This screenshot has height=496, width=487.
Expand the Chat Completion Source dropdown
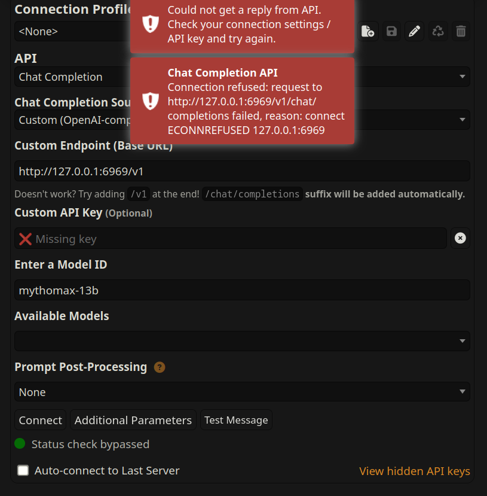pyautogui.click(x=412, y=120)
